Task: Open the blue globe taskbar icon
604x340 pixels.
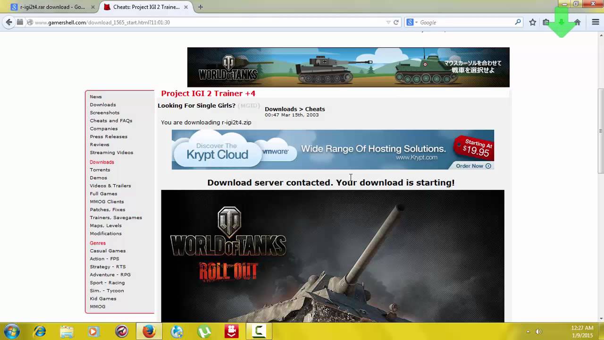Action: (177, 331)
